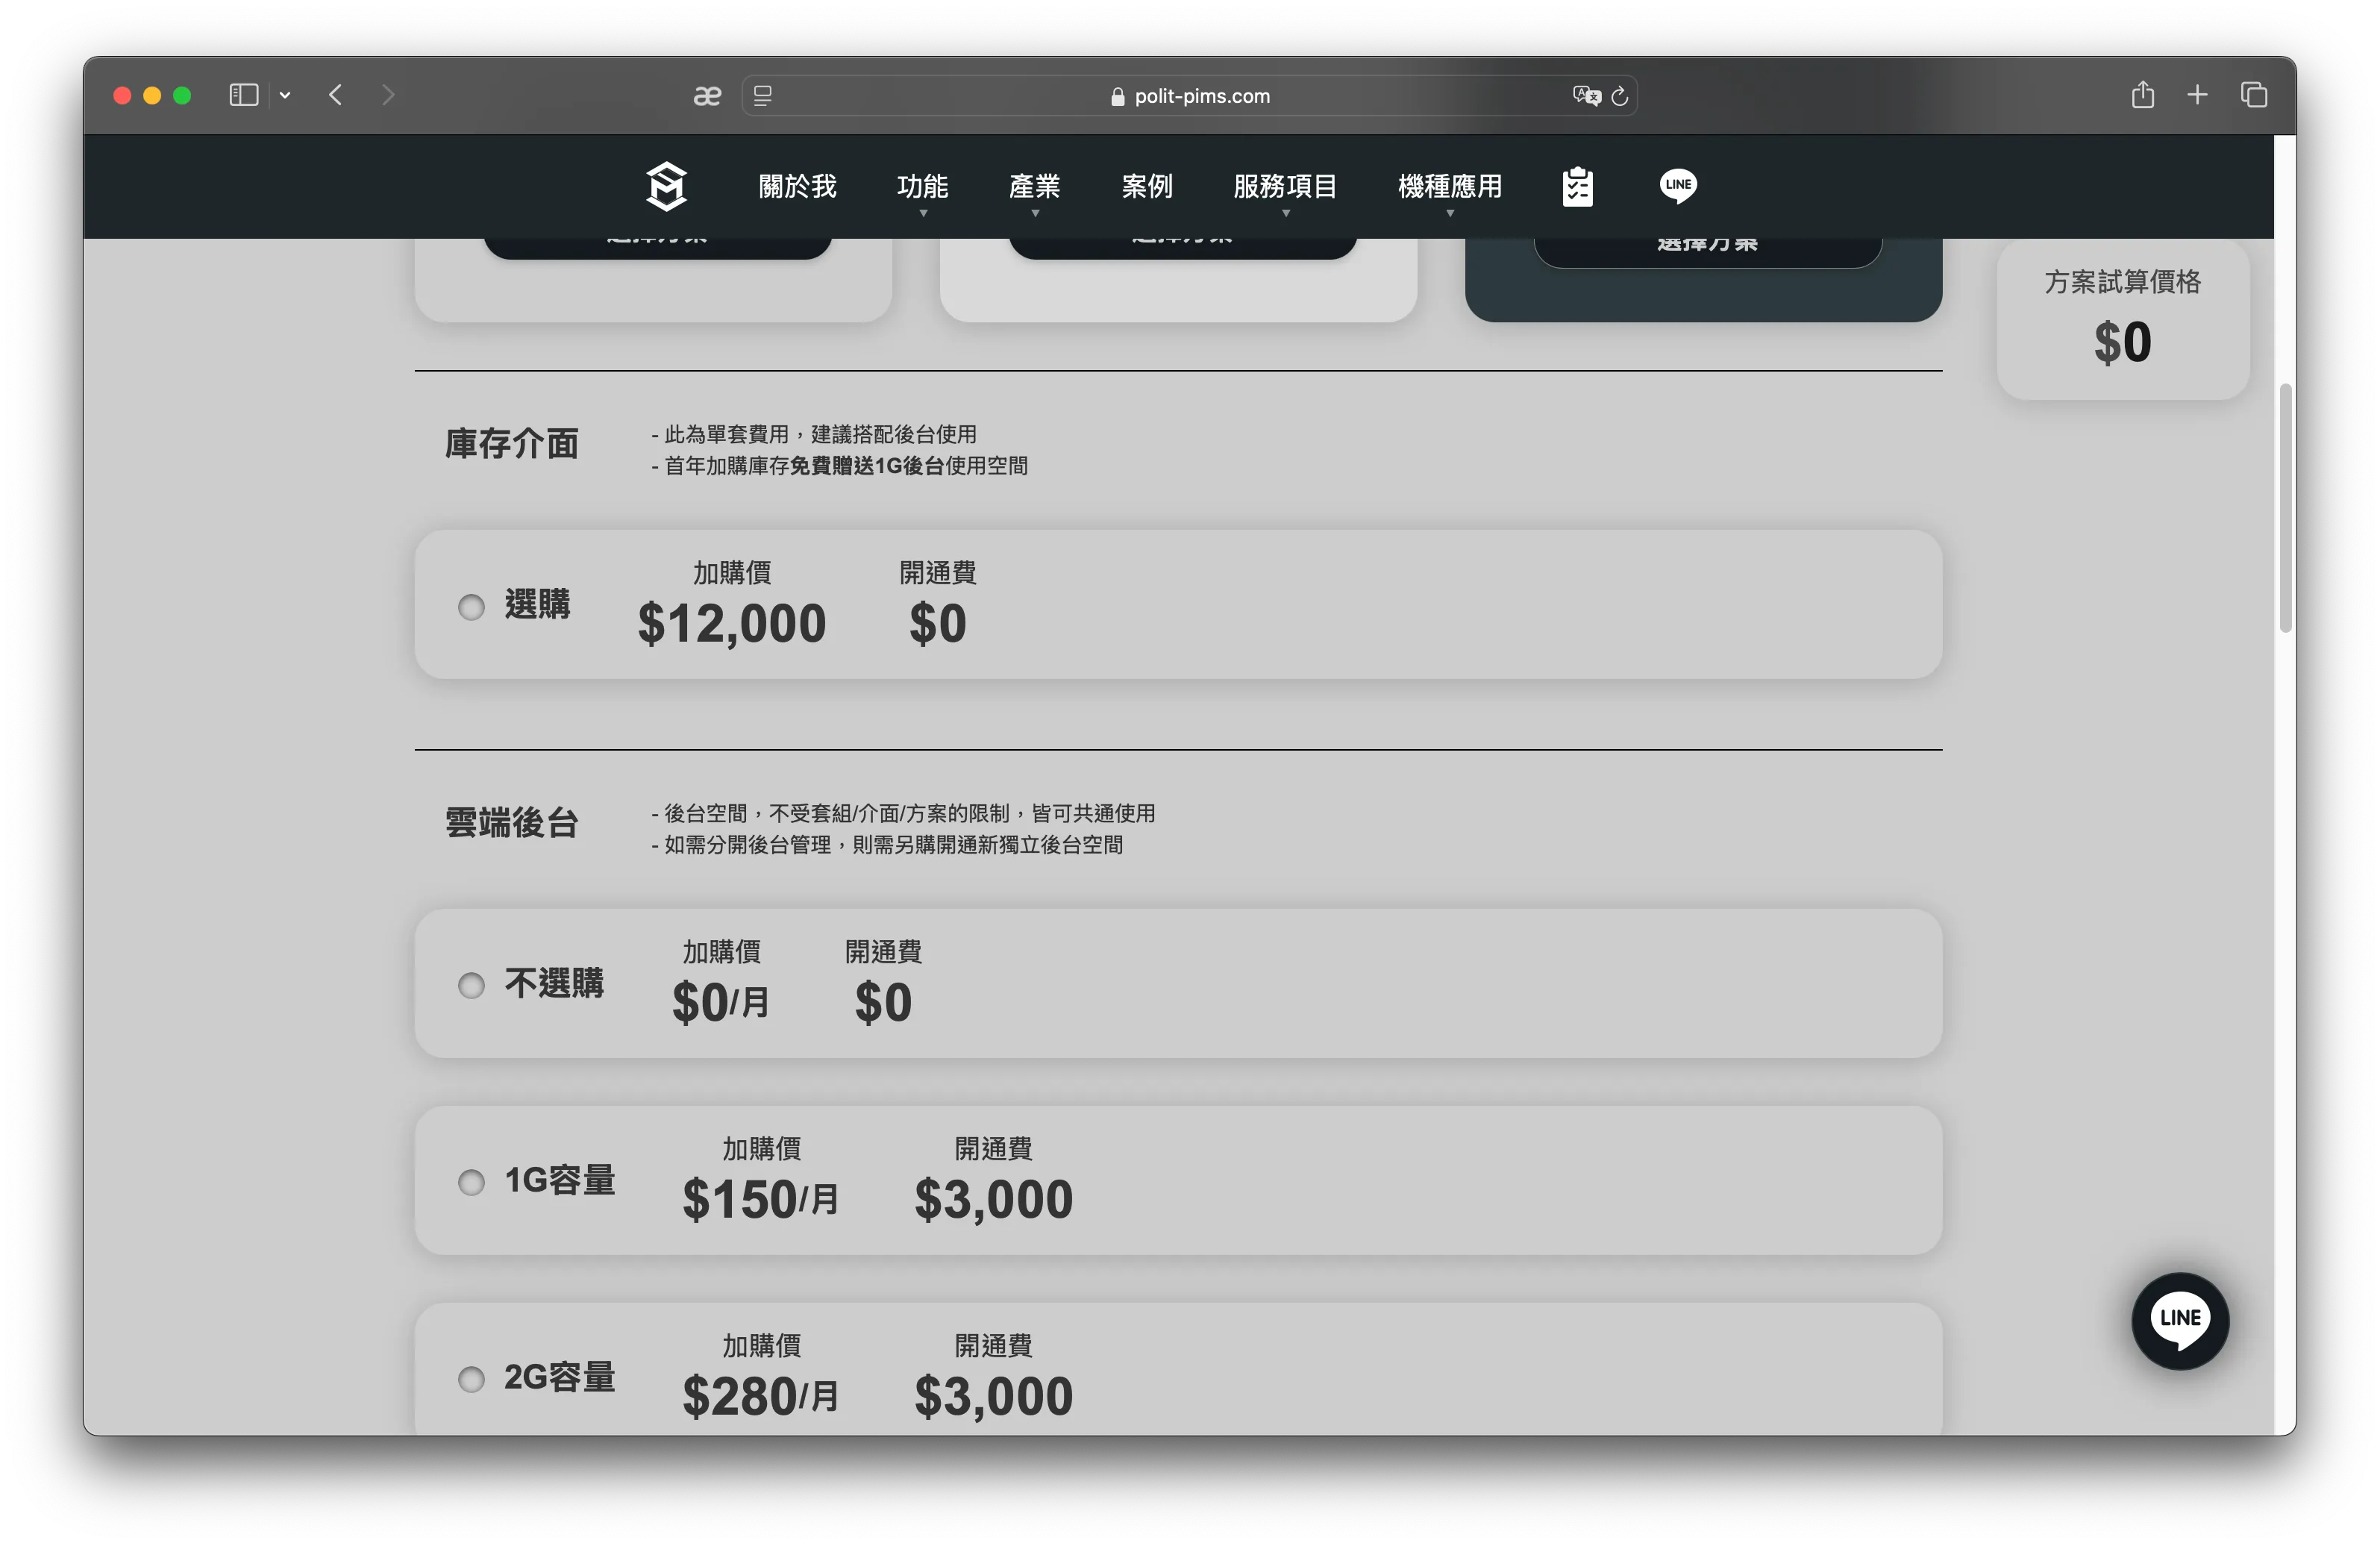Open the 案例 menu item
This screenshot has height=1546, width=2380.
point(1146,186)
